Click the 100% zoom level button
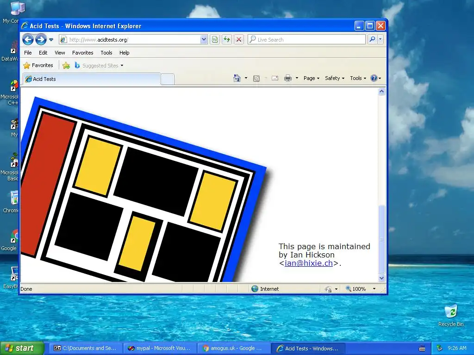 pos(356,289)
